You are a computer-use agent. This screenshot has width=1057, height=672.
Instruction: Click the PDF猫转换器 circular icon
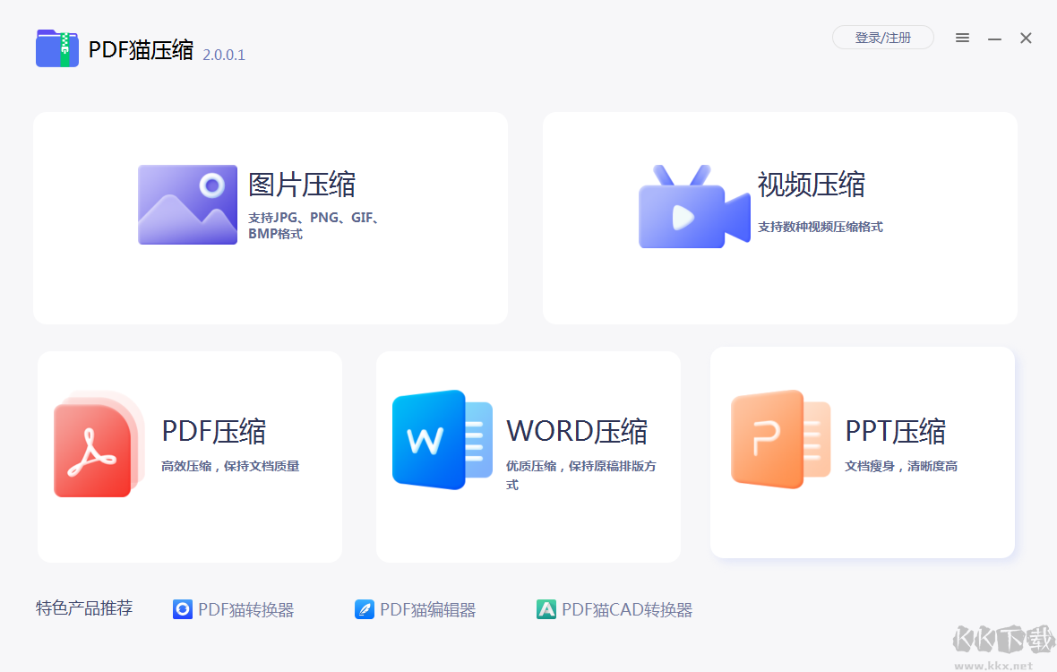tap(183, 609)
